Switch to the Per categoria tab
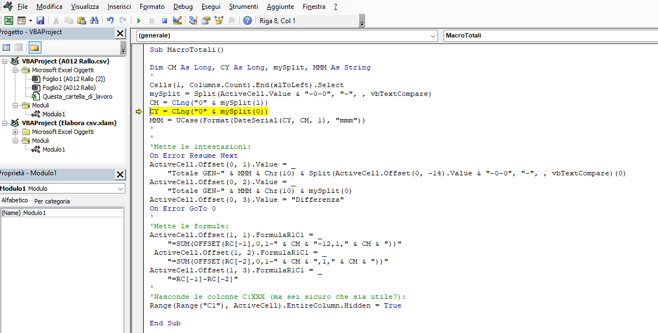The height and width of the screenshot is (333, 658). 52,201
